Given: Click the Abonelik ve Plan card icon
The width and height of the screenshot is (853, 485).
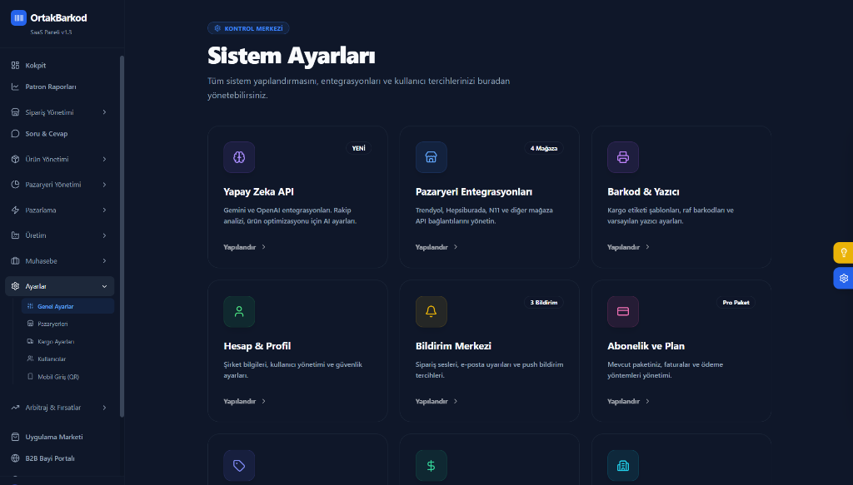Looking at the screenshot, I should [622, 310].
